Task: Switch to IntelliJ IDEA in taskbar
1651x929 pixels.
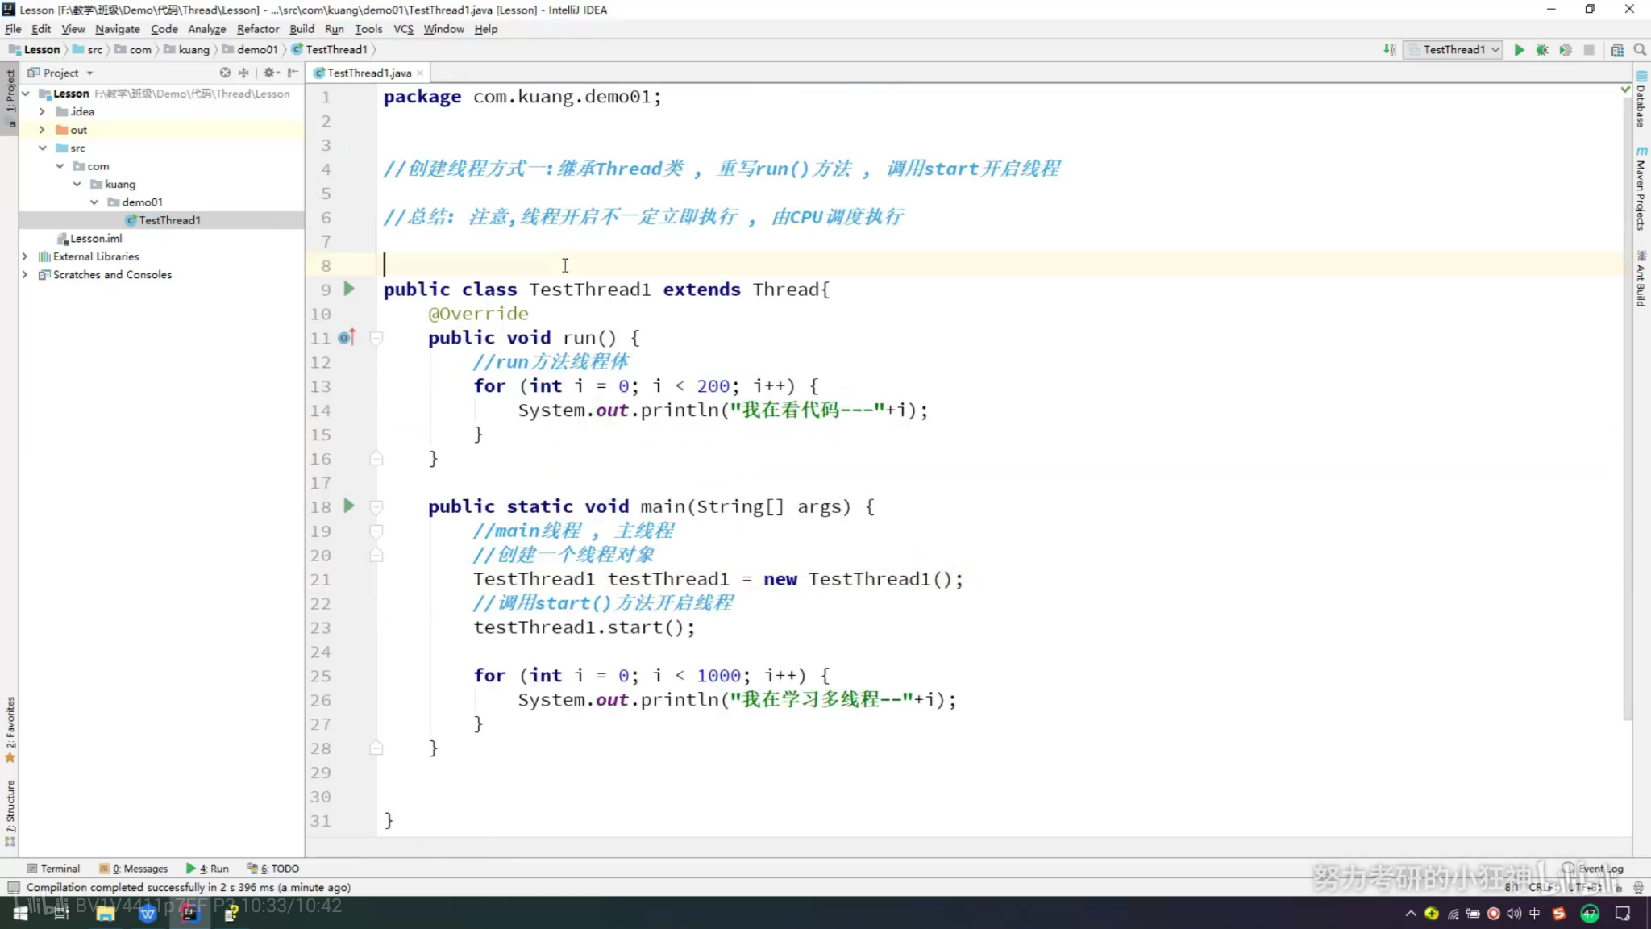Action: pos(189,913)
